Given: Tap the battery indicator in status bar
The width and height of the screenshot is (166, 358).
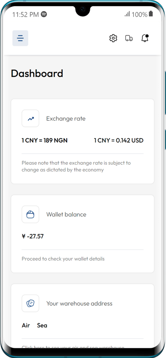Looking at the screenshot, I should coord(151,14).
